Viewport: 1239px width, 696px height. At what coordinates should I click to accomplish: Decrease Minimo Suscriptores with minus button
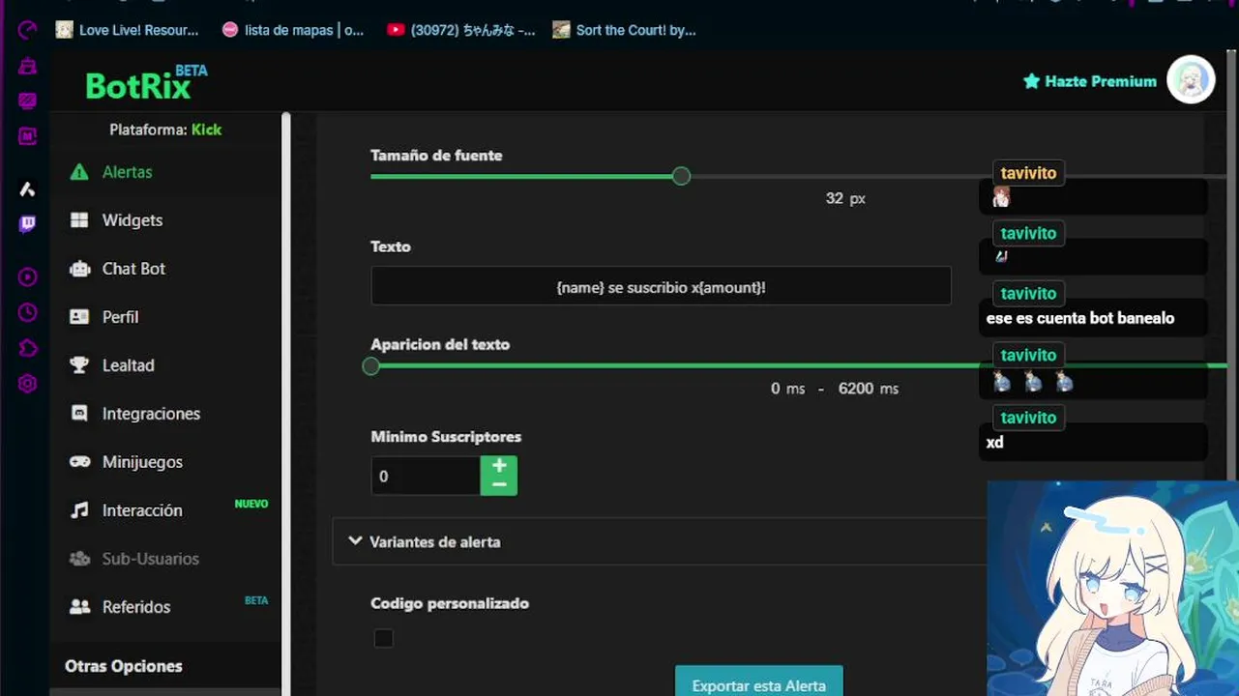pyautogui.click(x=499, y=484)
